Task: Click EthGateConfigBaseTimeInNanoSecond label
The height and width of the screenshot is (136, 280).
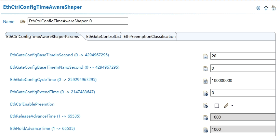Action: [x=65, y=67]
